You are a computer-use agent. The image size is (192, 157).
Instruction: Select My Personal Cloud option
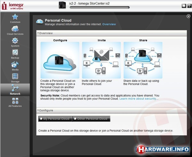pos(55,119)
